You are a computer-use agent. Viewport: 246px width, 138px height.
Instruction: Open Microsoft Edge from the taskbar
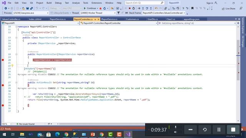[57, 135]
